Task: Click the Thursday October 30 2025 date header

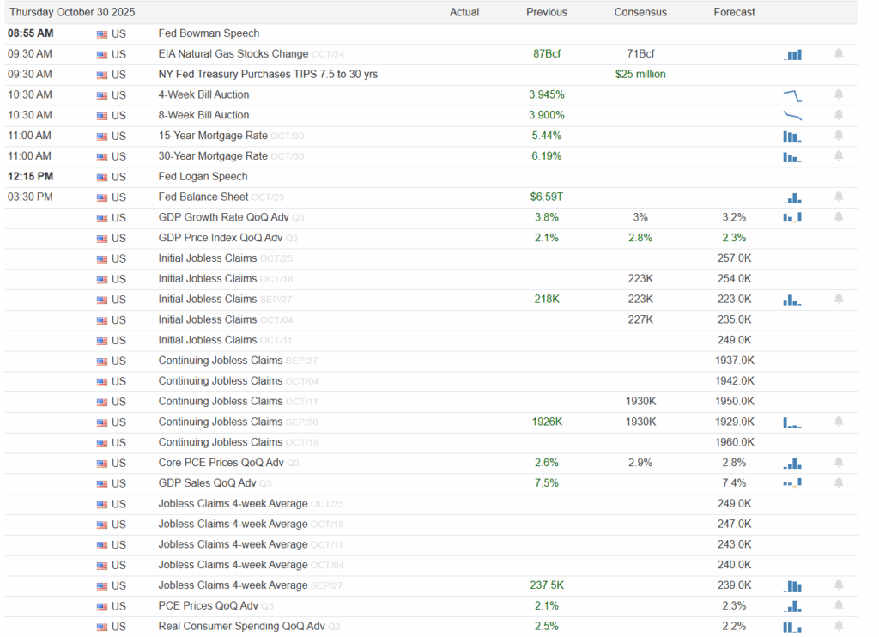Action: (x=72, y=13)
